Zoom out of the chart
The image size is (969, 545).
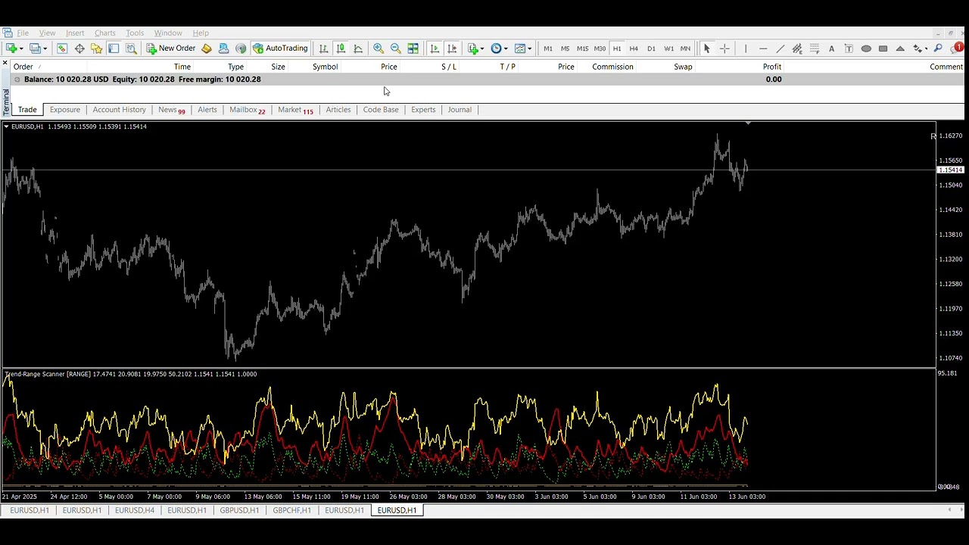395,48
